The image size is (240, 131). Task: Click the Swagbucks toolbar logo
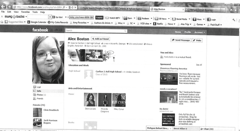click(14, 16)
